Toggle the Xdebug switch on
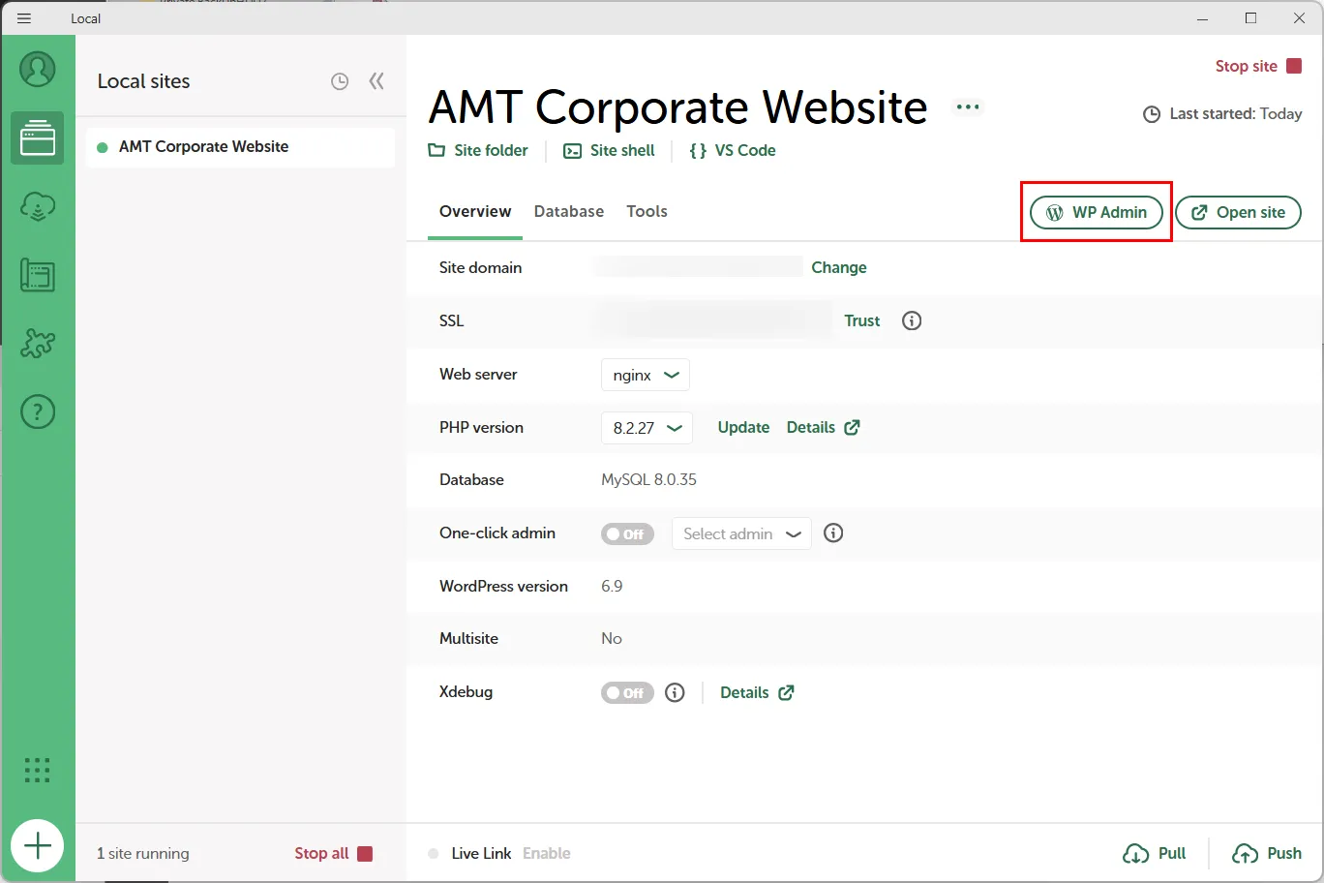Screen dimensions: 1324x883 point(627,693)
